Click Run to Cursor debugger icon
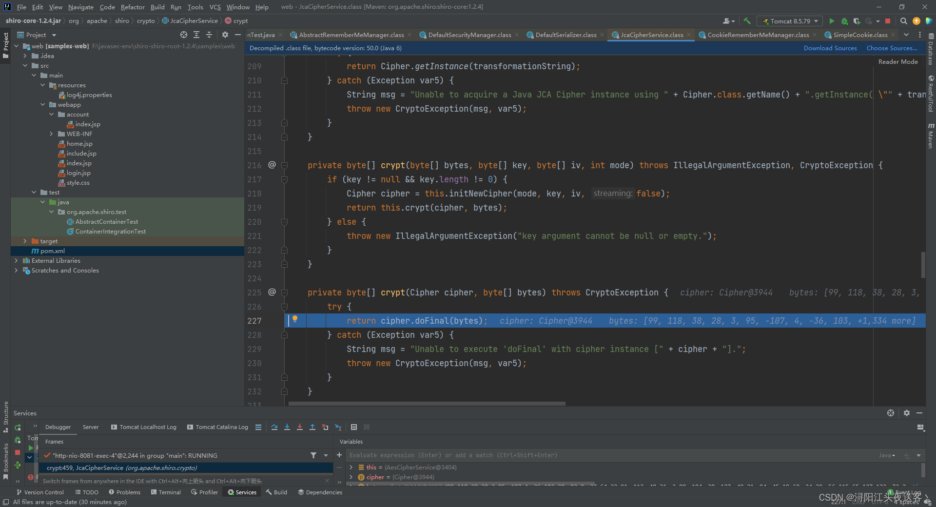Image resolution: width=936 pixels, height=507 pixels. 338,427
